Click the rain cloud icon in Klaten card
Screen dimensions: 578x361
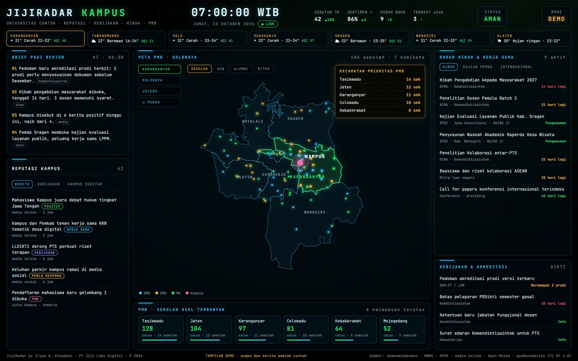(500, 41)
